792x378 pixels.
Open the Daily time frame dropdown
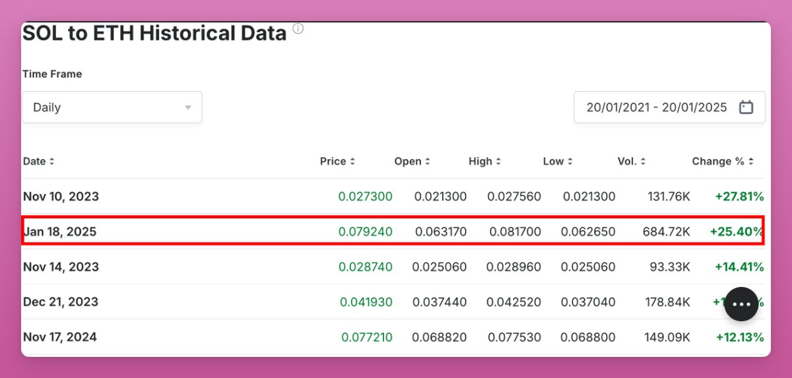coord(112,108)
